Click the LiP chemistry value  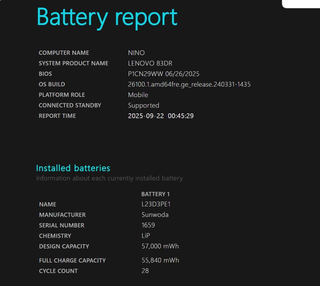point(146,236)
